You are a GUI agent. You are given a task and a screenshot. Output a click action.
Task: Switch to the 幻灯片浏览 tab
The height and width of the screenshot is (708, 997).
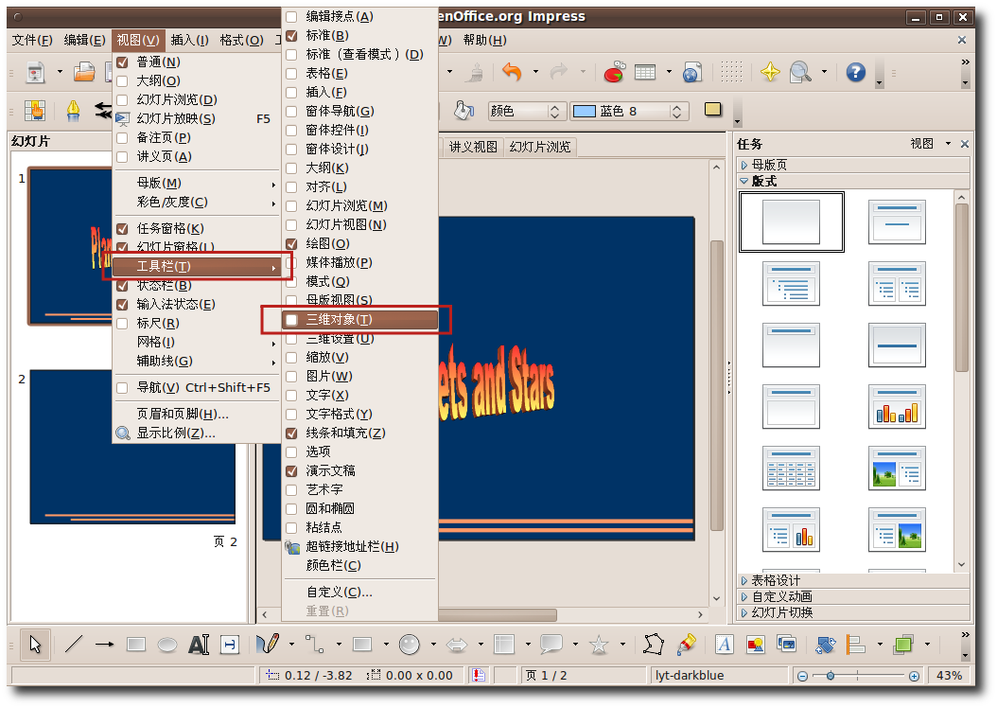click(x=540, y=147)
